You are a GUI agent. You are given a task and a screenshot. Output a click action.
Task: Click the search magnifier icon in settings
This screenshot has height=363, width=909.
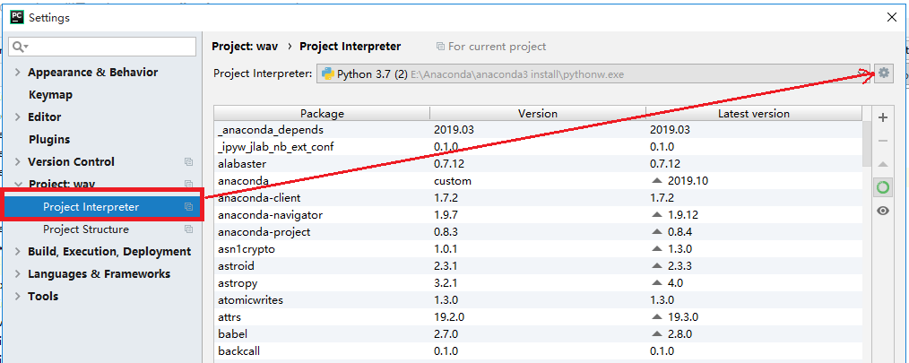pos(19,47)
